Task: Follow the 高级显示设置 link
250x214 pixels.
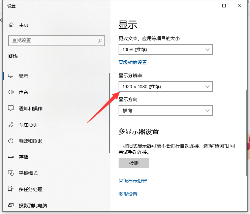Action: (x=133, y=181)
